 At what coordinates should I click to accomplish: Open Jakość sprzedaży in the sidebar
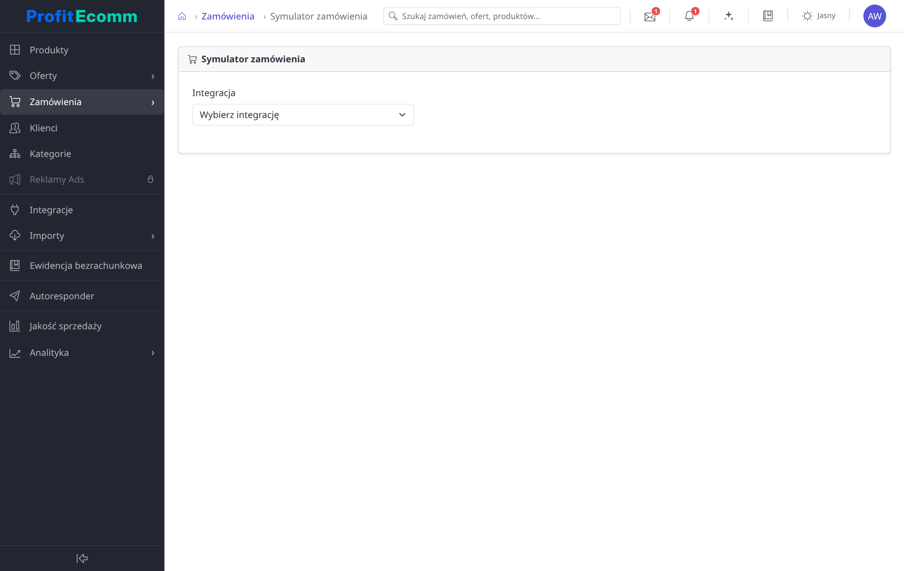pyautogui.click(x=82, y=326)
